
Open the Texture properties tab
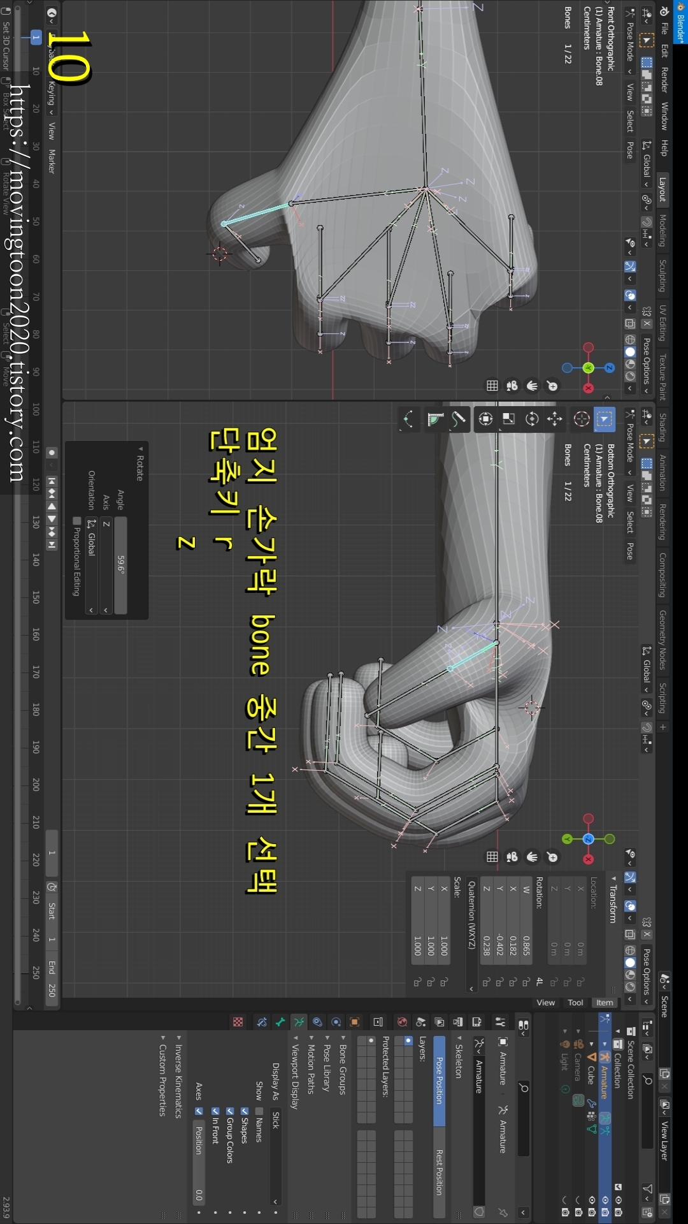pyautogui.click(x=238, y=1022)
